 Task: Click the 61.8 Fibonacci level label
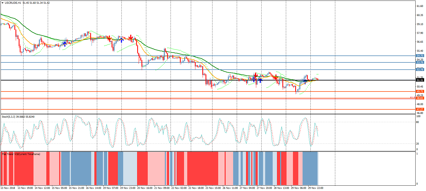412,98
